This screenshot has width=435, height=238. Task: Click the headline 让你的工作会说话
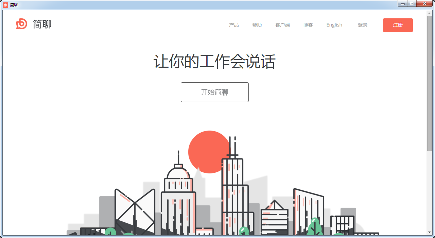[215, 61]
